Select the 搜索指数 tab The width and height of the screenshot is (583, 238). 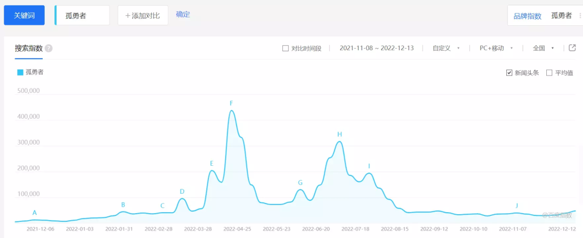[29, 48]
